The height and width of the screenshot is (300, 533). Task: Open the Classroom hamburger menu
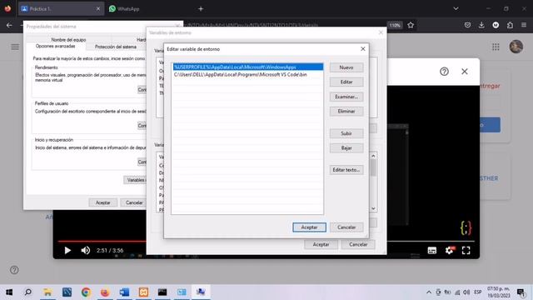[x=15, y=47]
